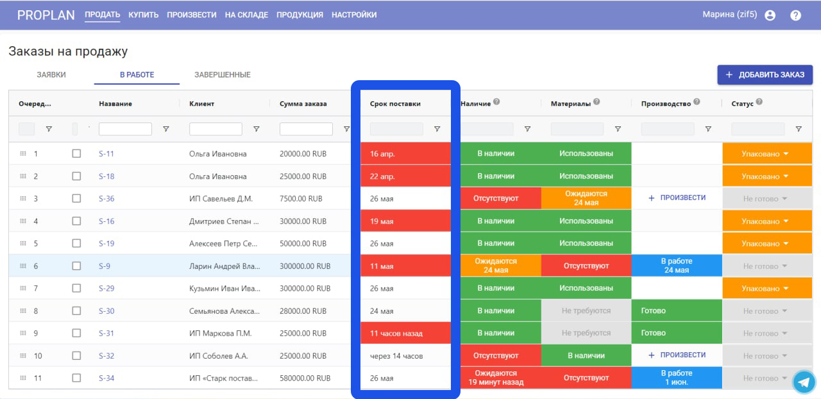Viewport: 821px width, 399px height.
Task: Click the Название filter input field
Action: pyautogui.click(x=125, y=129)
